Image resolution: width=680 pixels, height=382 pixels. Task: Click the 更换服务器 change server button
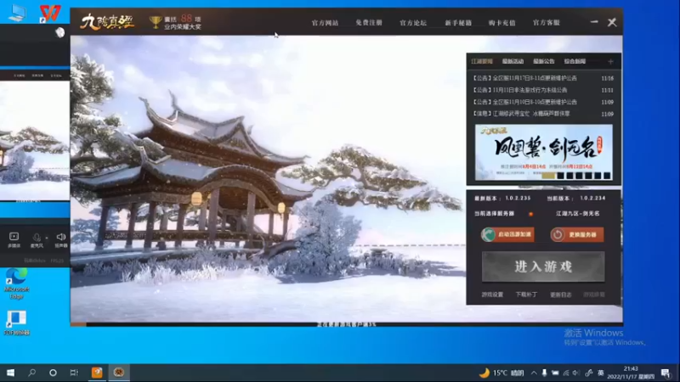577,235
